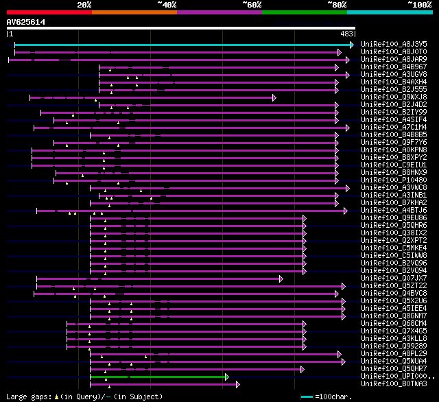The image size is (439, 402).
Task: Open the UniRef100_C9EIU1 hit label
Action: pyautogui.click(x=394, y=165)
